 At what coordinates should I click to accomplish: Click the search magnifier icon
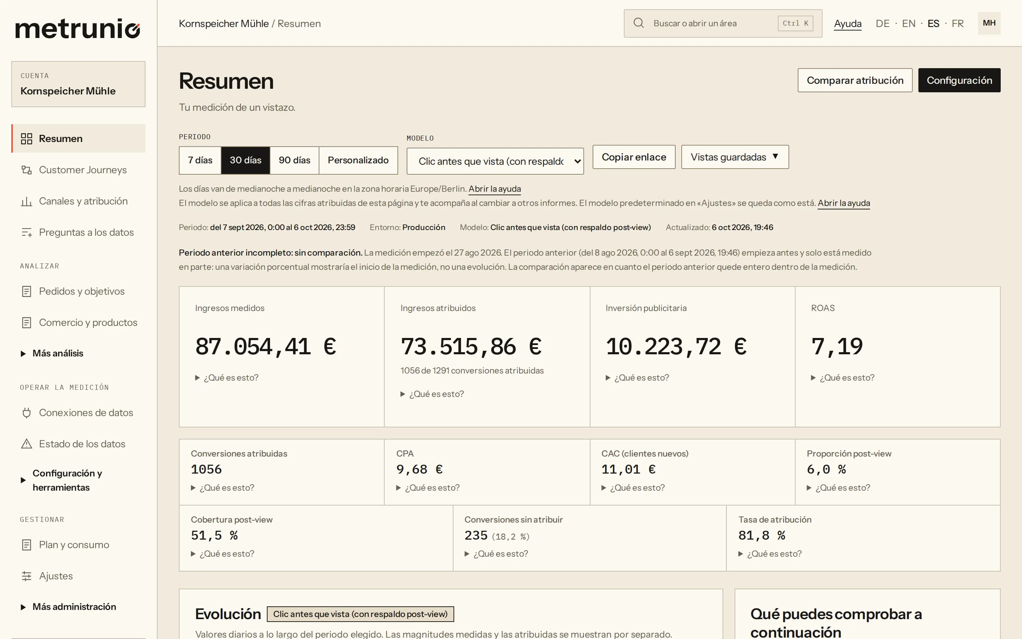(x=638, y=23)
